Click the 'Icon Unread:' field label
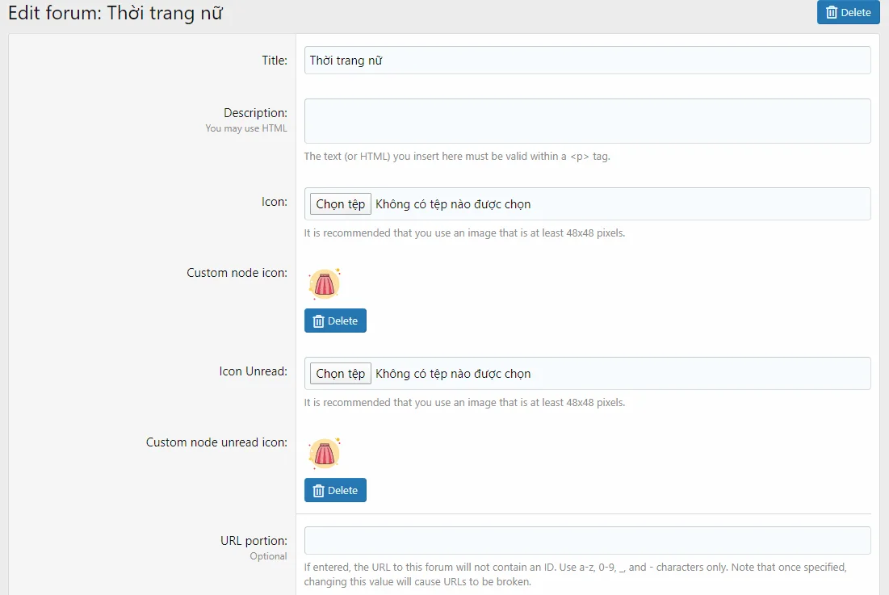The image size is (889, 595). point(253,371)
